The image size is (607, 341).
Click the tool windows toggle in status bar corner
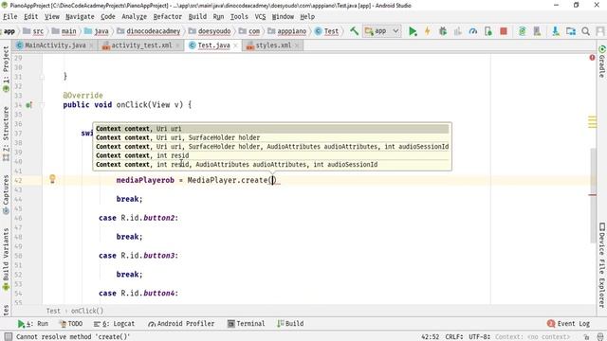[8, 337]
